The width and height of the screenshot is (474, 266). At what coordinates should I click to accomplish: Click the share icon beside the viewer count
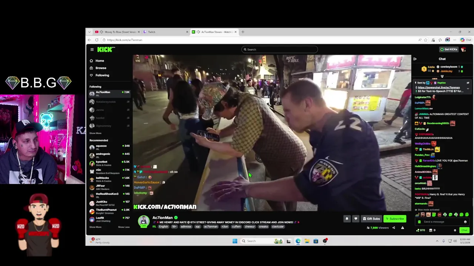pyautogui.click(x=394, y=228)
